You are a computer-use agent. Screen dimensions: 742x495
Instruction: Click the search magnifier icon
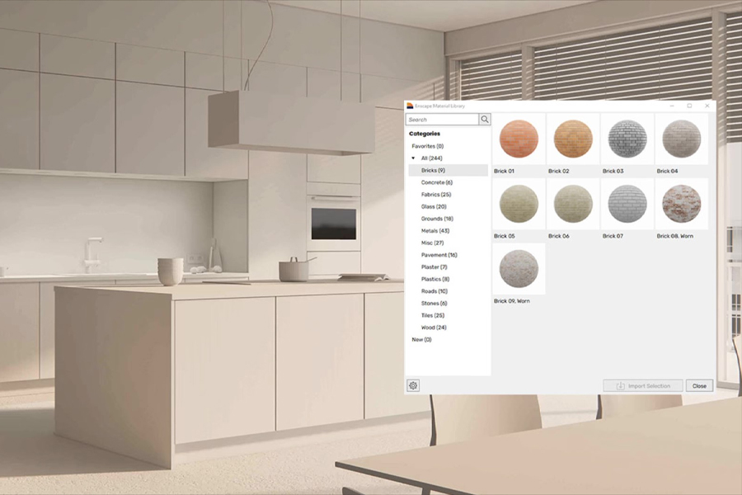tap(485, 120)
